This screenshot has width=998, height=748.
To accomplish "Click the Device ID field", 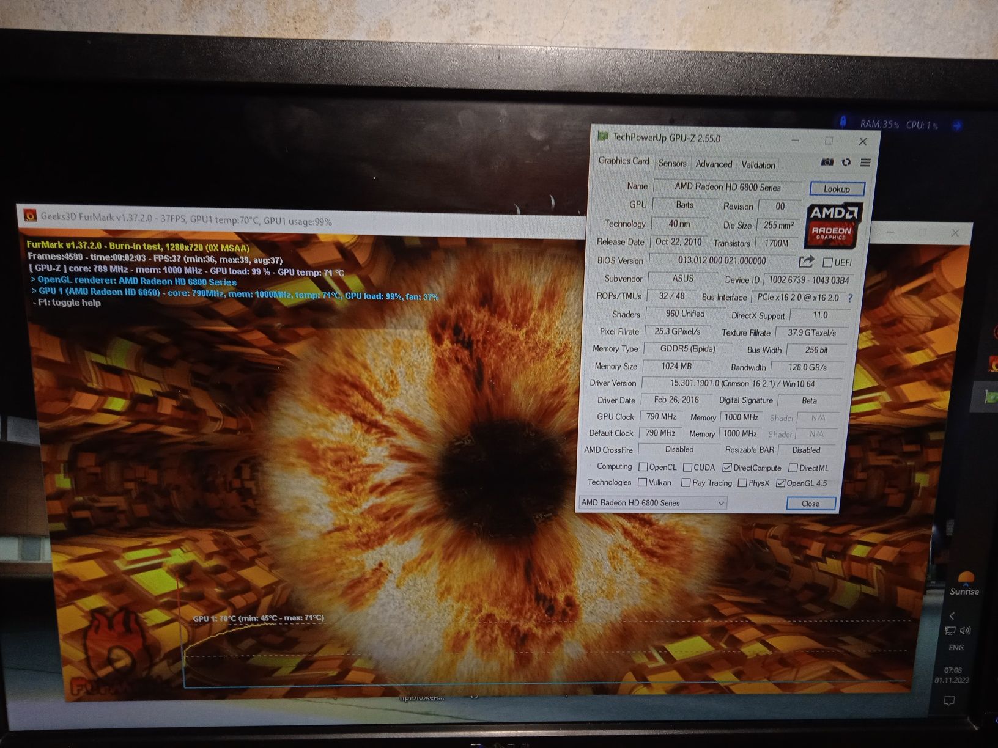I will pos(808,280).
